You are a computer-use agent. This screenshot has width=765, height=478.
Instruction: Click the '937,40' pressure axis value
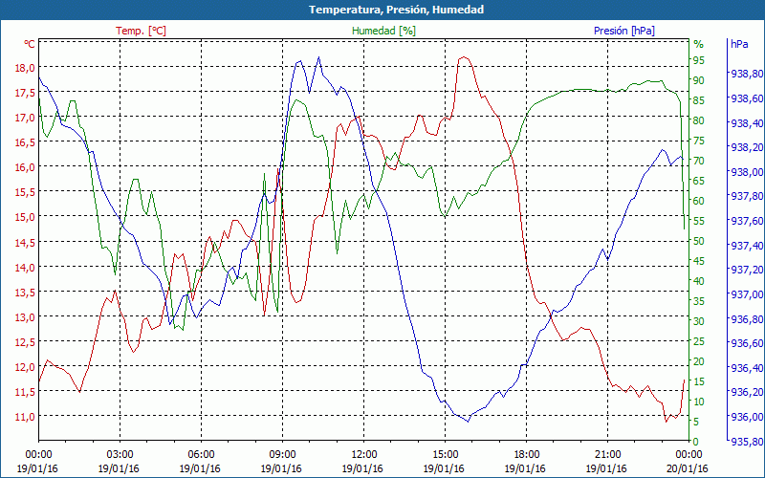(x=747, y=246)
